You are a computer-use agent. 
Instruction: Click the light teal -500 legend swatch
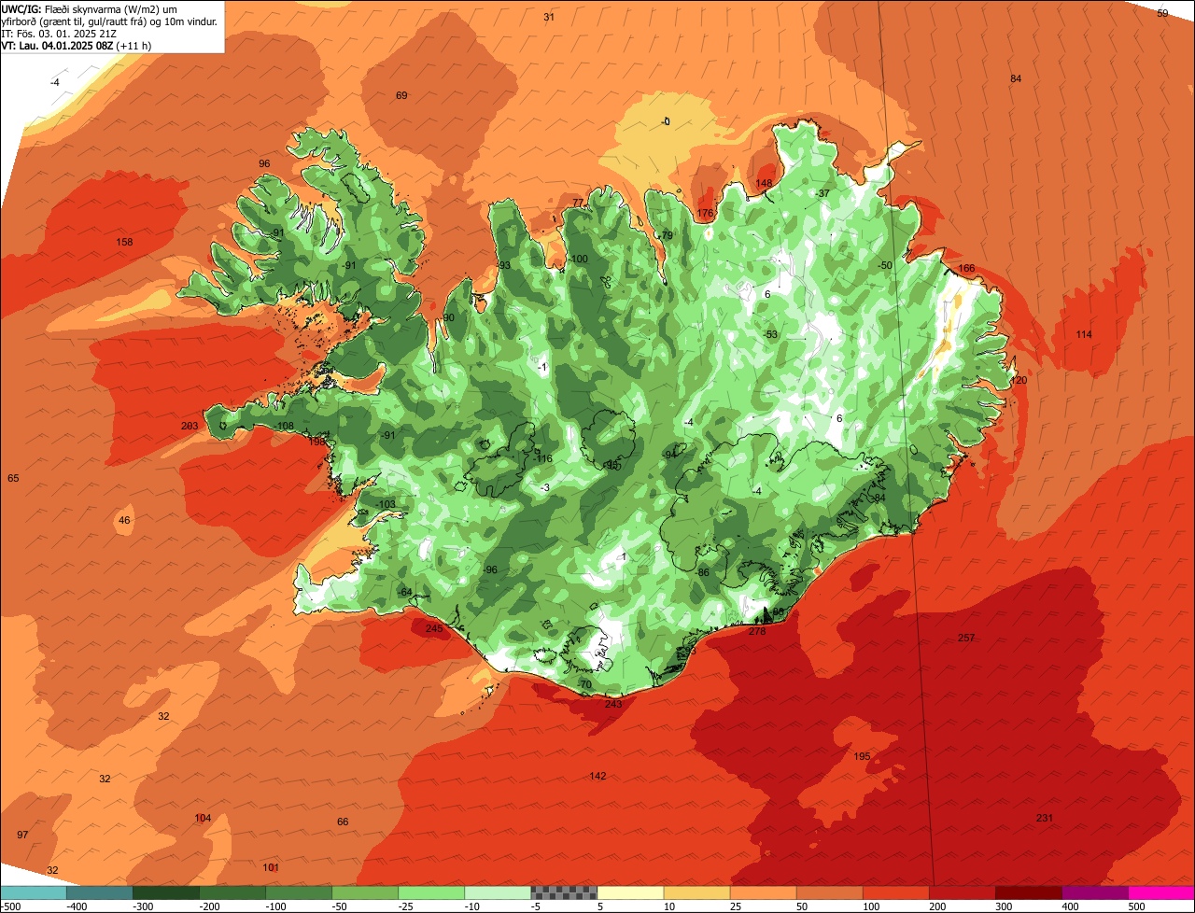coord(34,892)
